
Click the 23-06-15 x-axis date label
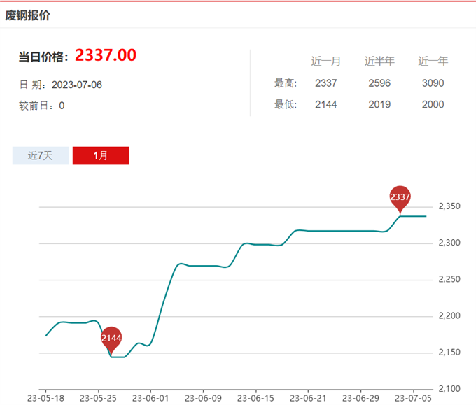click(x=255, y=397)
